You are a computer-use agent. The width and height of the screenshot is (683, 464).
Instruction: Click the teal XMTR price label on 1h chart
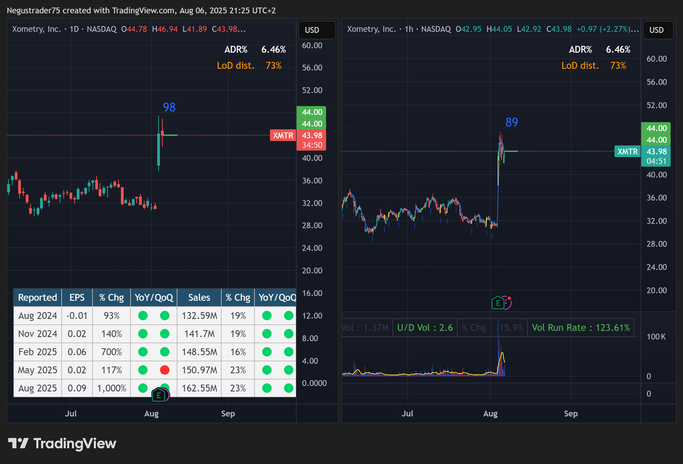[628, 152]
